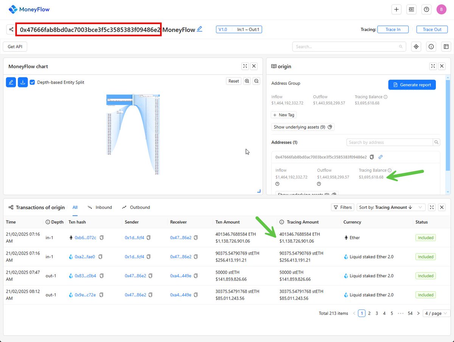Viewport: 454px width, 342px height.
Task: Click the share graph icon beside address
Action: (11, 30)
